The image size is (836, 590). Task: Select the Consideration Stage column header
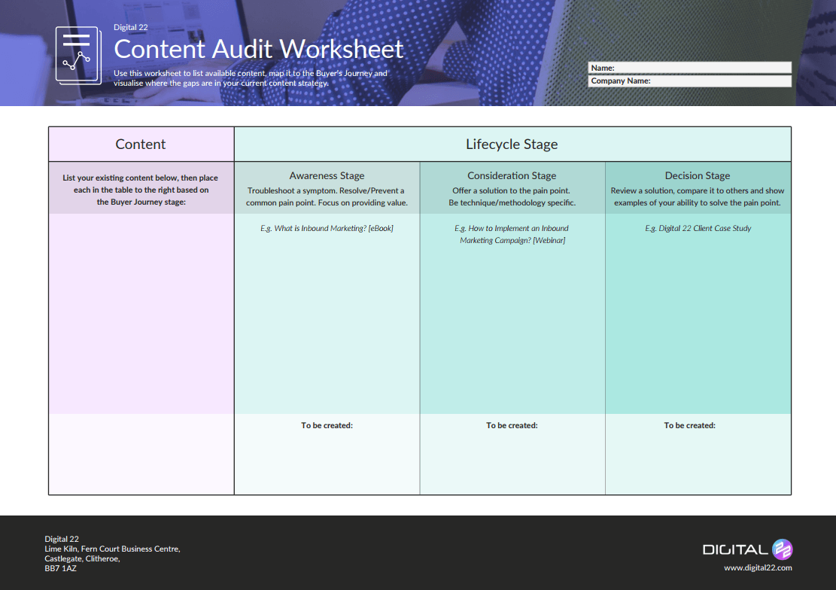point(512,175)
